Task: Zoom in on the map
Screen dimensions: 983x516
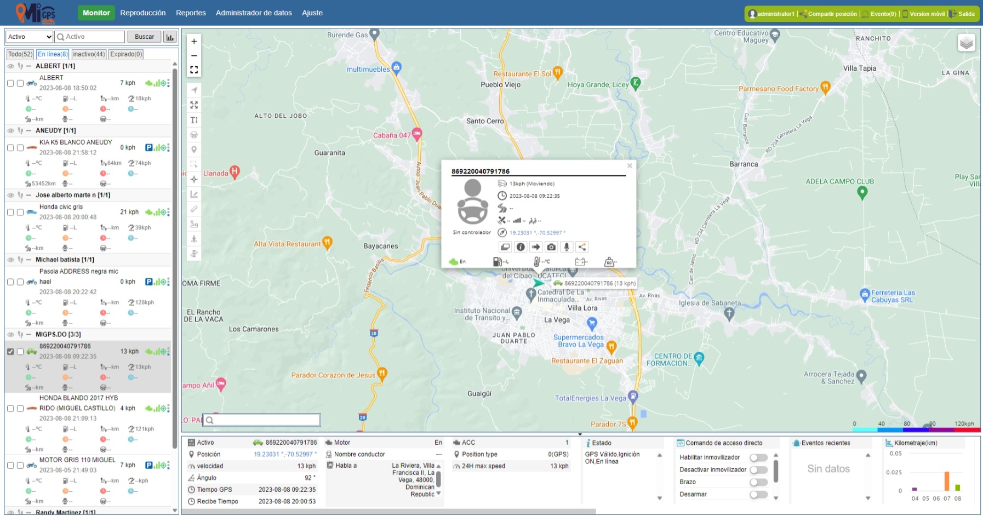Action: 194,42
